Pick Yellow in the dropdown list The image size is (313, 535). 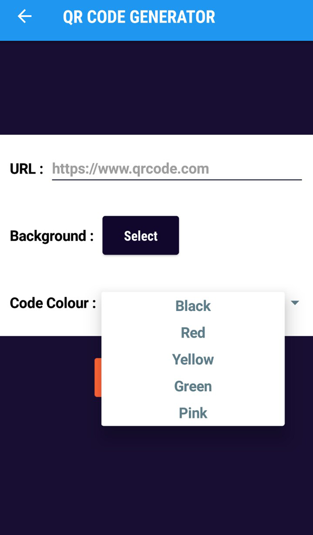pos(193,359)
